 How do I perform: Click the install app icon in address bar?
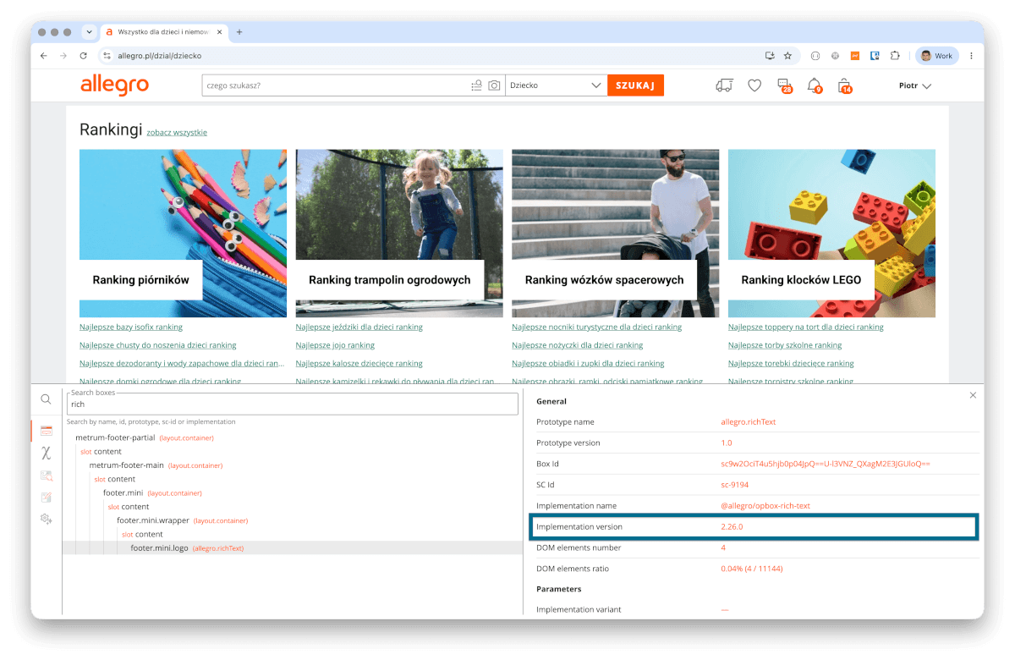(770, 56)
